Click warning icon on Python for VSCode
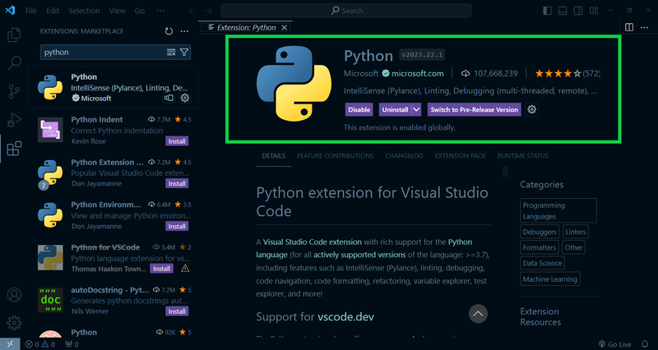Image resolution: width=658 pixels, height=350 pixels. [x=185, y=269]
